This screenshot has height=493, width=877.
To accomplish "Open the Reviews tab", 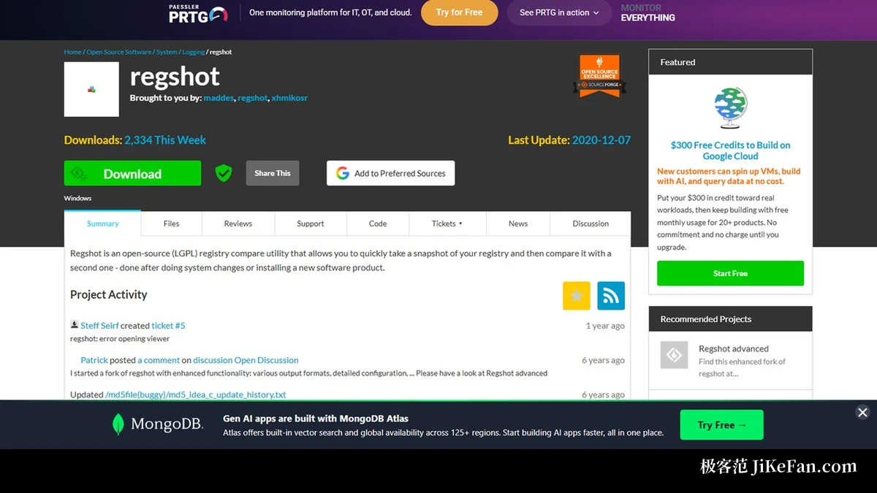I will click(x=238, y=223).
